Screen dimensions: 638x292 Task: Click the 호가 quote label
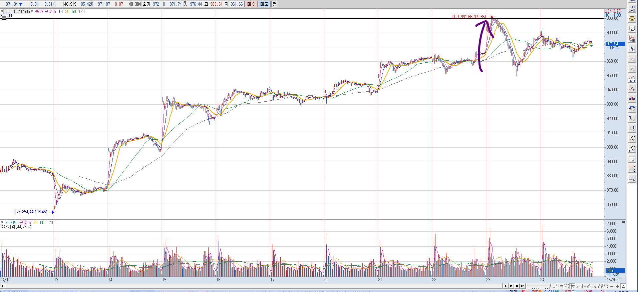pos(146,4)
